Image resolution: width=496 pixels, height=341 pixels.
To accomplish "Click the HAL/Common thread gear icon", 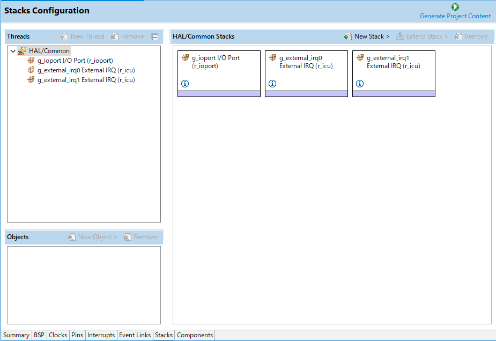I will tap(22, 51).
